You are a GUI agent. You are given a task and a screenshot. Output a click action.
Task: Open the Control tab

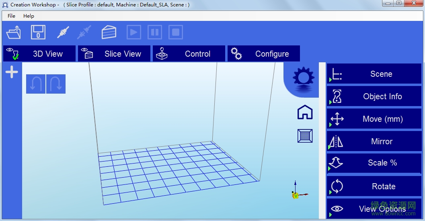[x=189, y=53]
